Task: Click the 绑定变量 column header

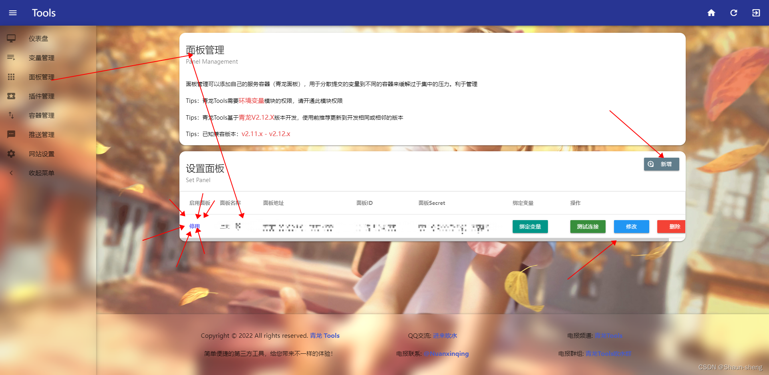Action: [x=523, y=203]
